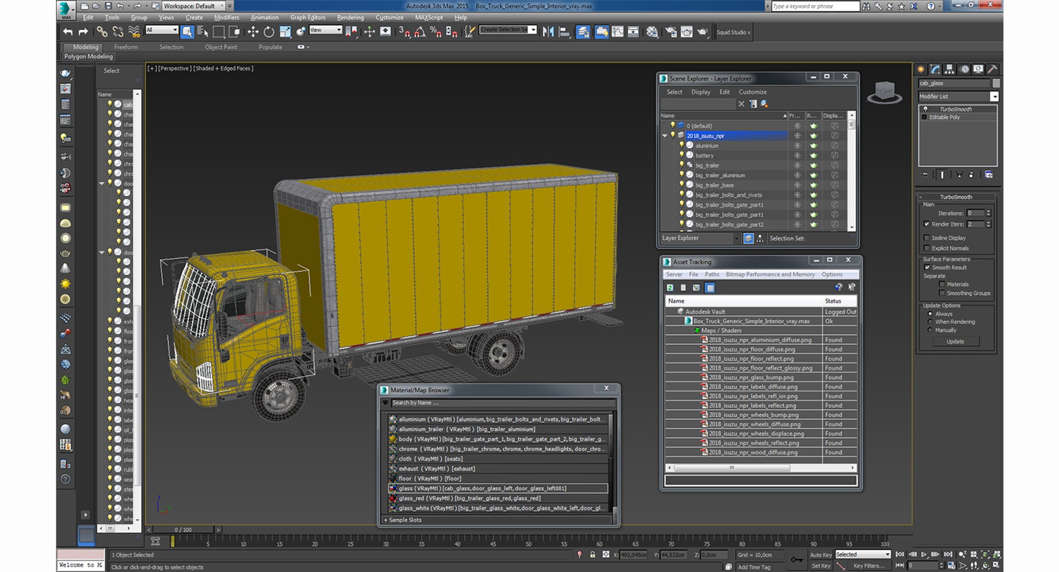Click the Redo arrow in main toolbar
Viewport: 1059px width, 572px height.
83,32
